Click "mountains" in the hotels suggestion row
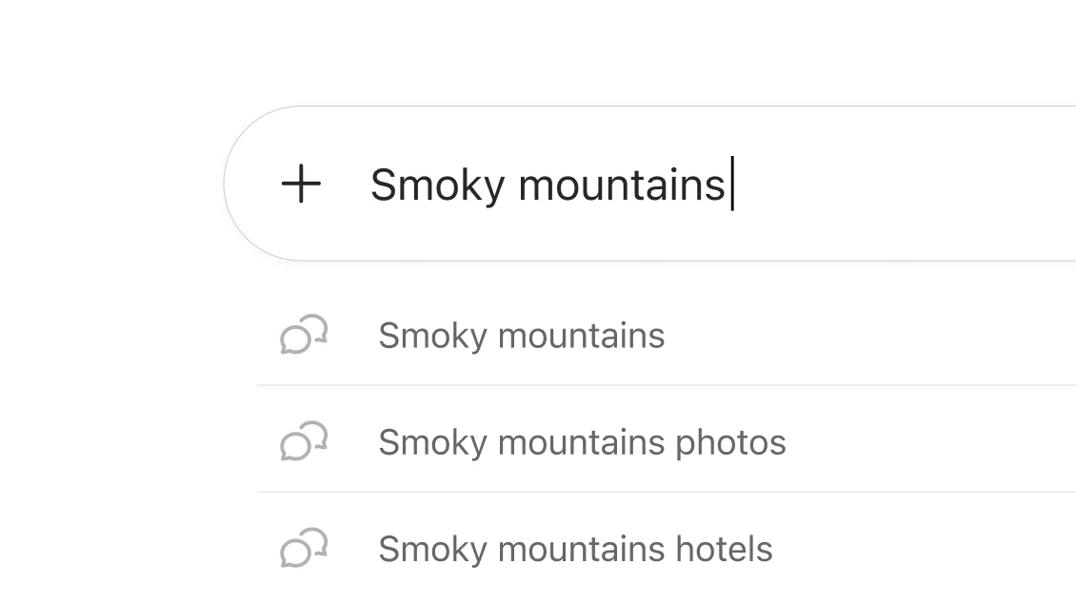 [581, 549]
